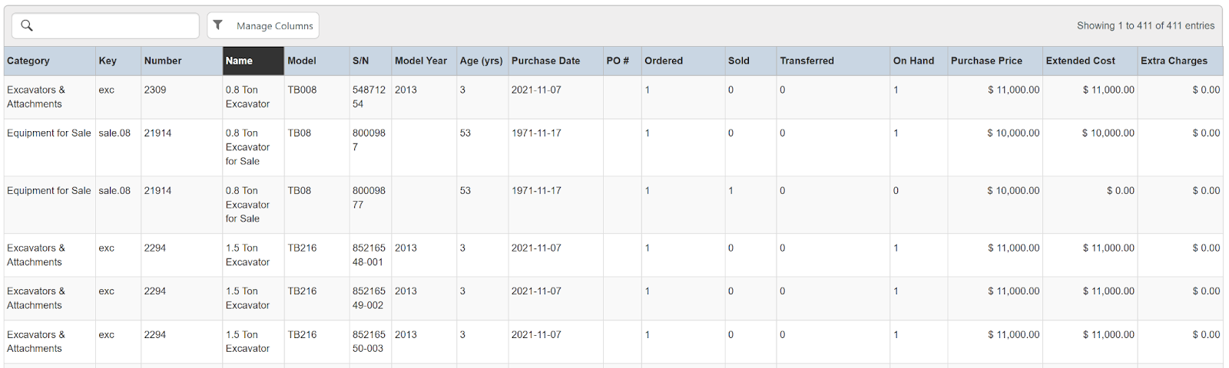Type in the table search field
The height and width of the screenshot is (368, 1229).
coord(115,25)
